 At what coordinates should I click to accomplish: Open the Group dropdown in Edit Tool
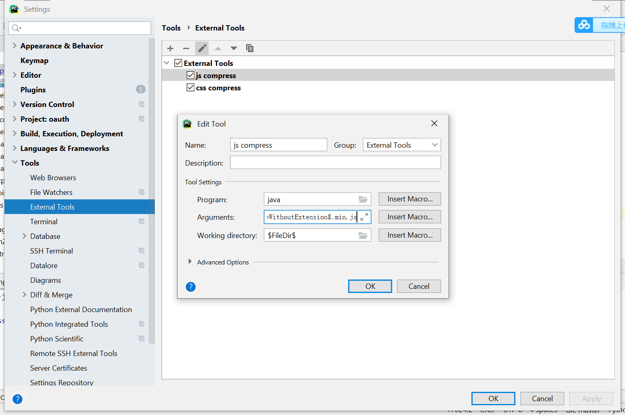click(433, 144)
